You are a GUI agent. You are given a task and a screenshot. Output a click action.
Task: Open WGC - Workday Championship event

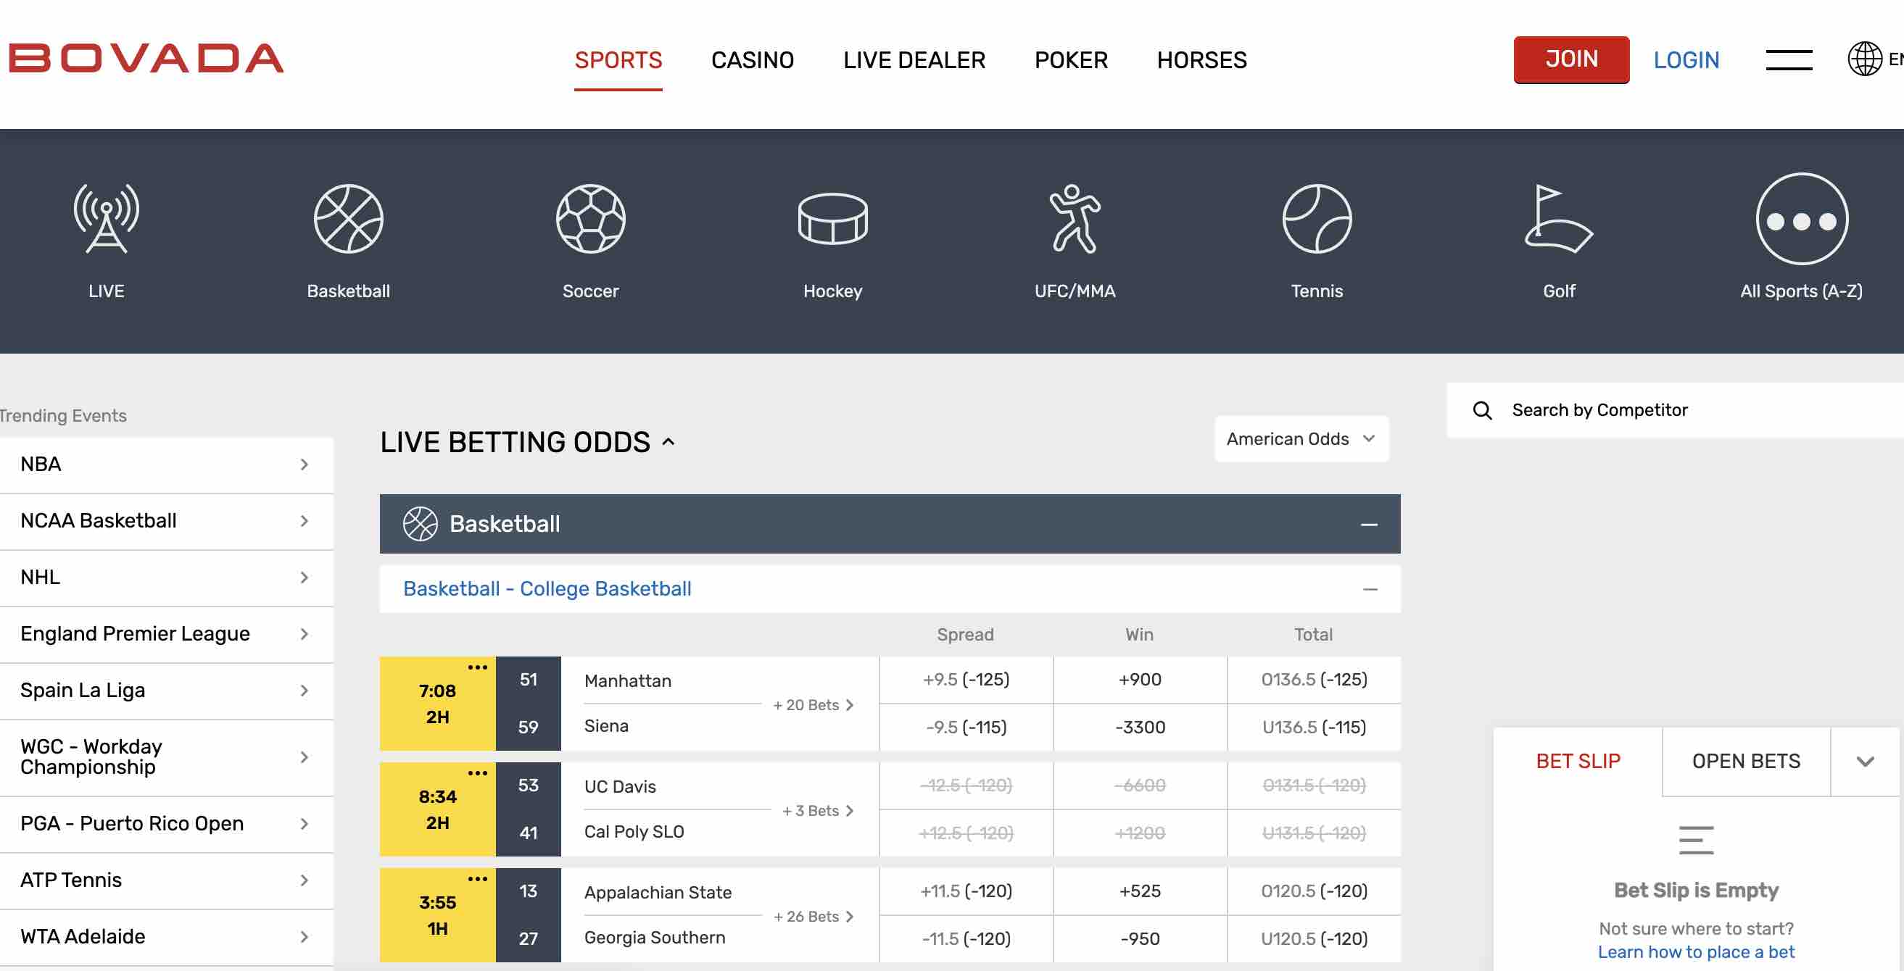(x=166, y=757)
